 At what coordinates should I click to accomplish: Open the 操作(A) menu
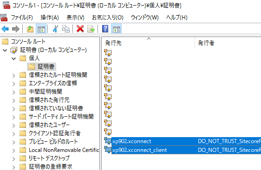pos(50,18)
